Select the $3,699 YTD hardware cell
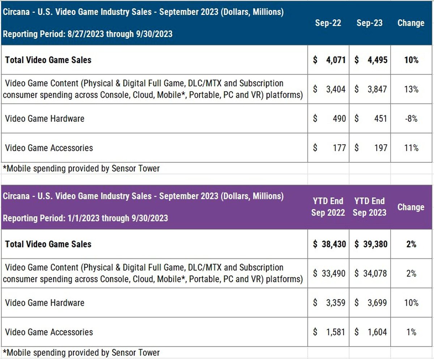The width and height of the screenshot is (434, 359). click(370, 303)
